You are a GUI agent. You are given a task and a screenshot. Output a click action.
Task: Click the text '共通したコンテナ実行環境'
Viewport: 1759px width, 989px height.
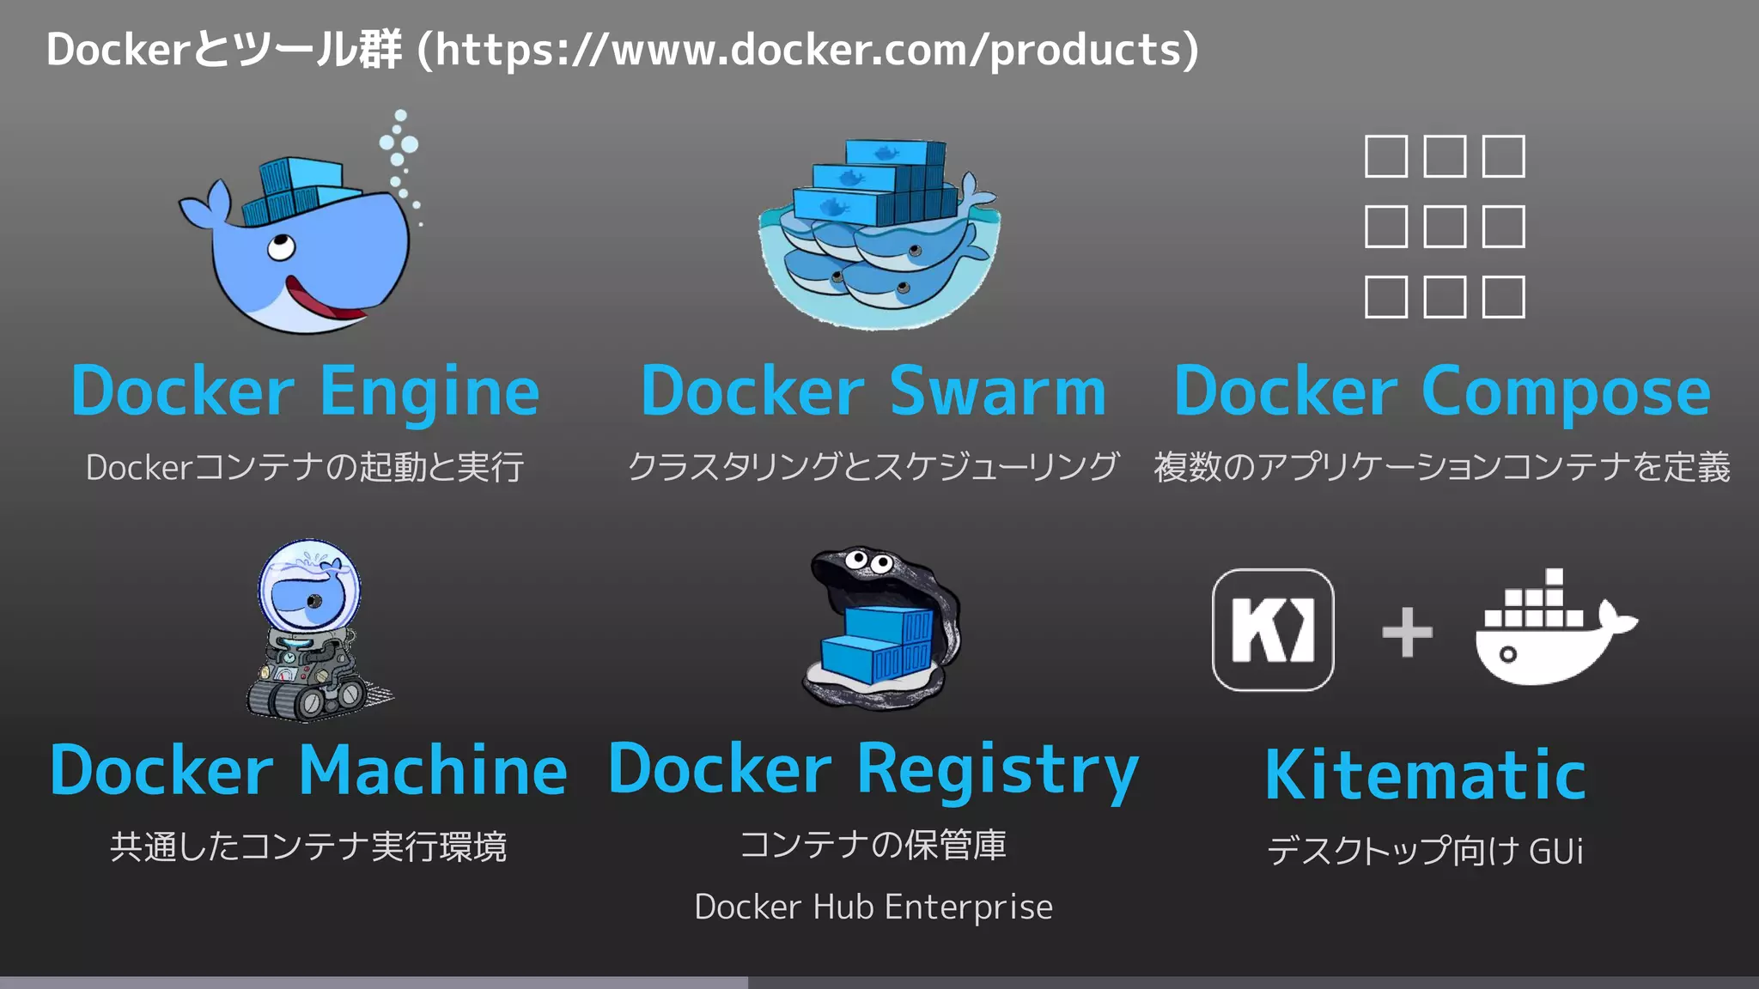click(308, 846)
